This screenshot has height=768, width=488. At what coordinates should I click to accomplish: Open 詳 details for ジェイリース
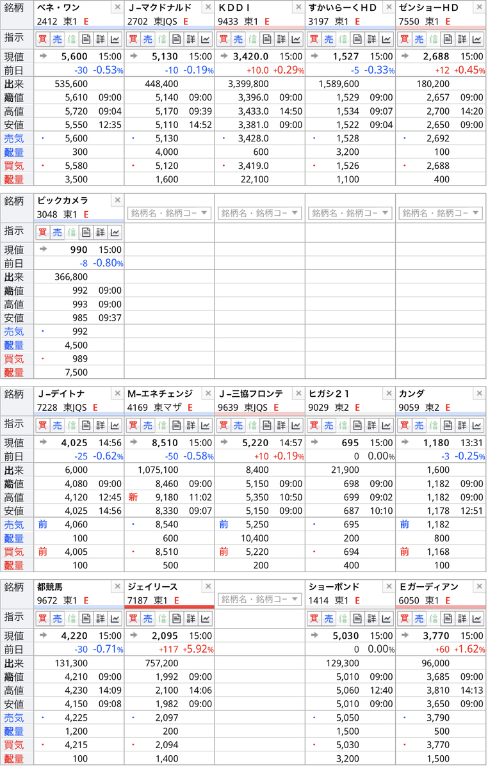pos(191,618)
